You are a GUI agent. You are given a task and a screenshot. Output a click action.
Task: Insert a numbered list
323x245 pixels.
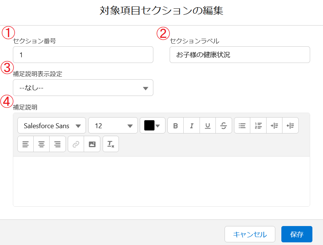coord(258,126)
